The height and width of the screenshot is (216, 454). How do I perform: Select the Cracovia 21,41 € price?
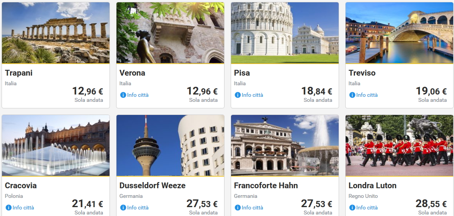point(87,204)
